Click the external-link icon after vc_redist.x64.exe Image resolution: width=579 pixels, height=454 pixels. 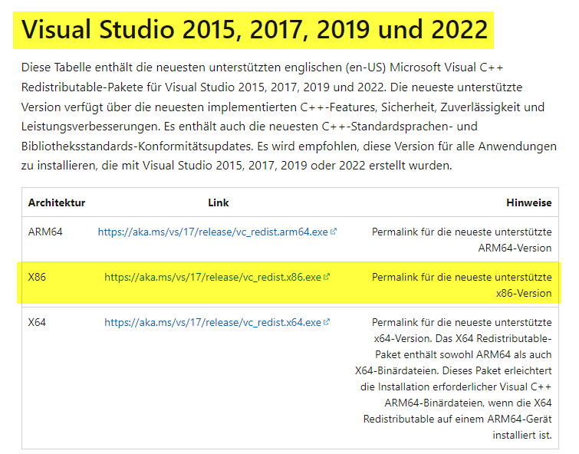tap(327, 324)
